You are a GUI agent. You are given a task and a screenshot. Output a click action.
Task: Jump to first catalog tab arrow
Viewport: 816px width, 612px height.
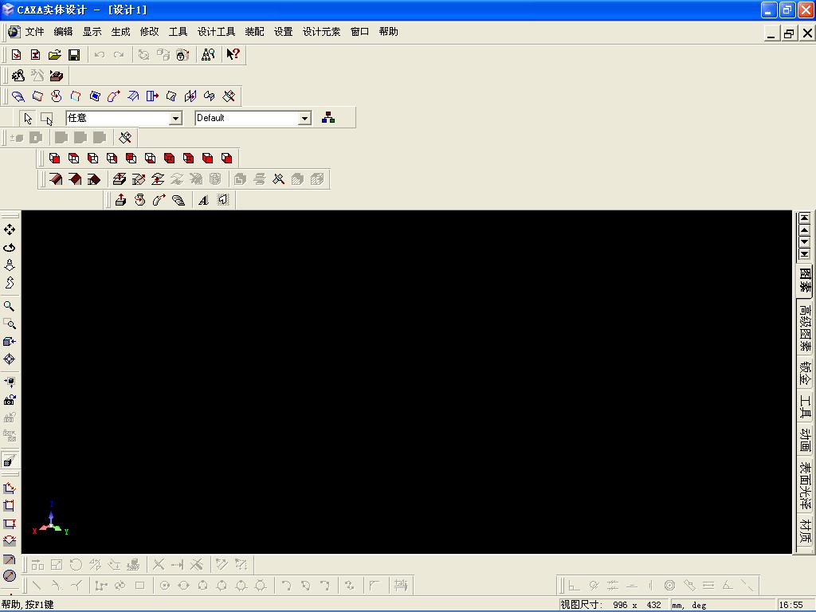tap(805, 218)
